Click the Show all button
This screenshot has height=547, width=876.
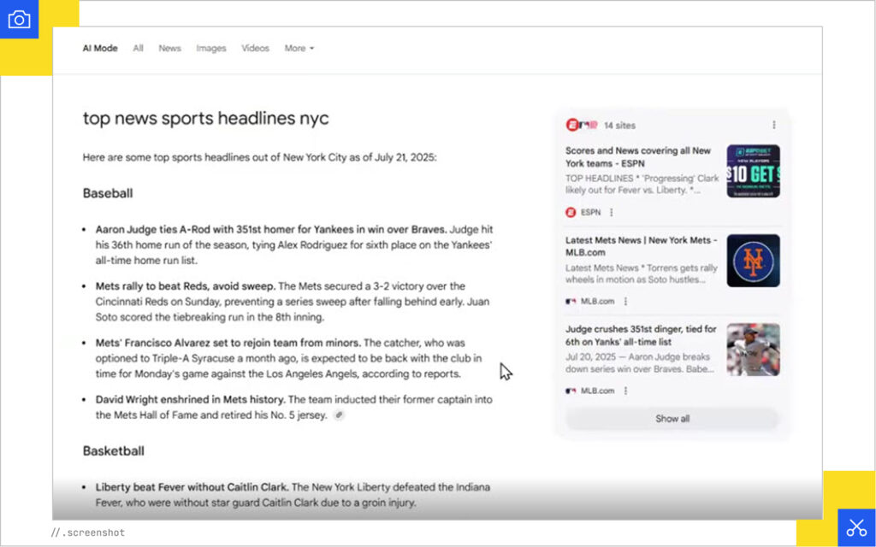pyautogui.click(x=672, y=419)
